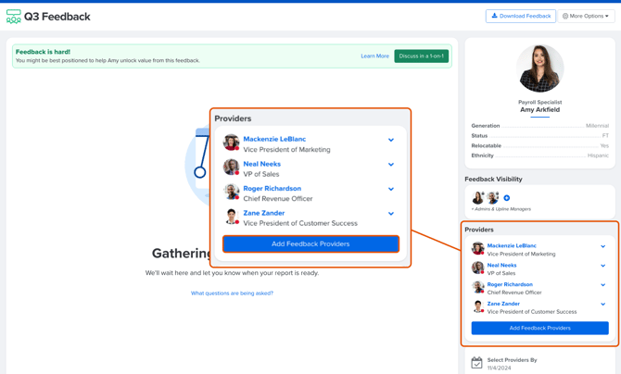Viewport: 621px width, 374px height.
Task: Click the calendar icon beside Select Providers By
Action: [476, 363]
